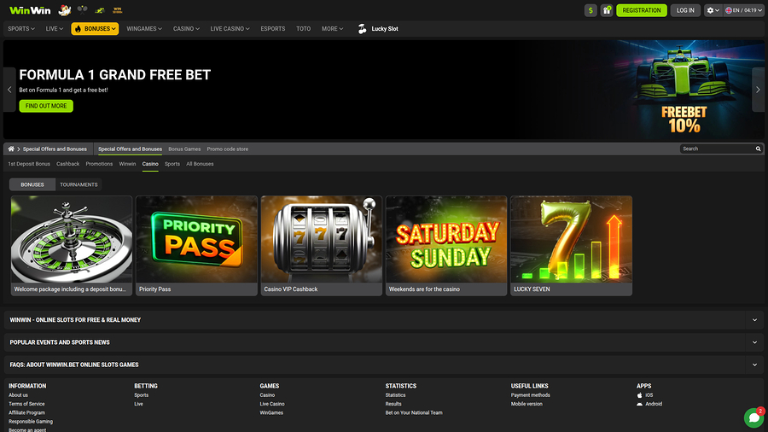Open Weekends are for the casino card
The height and width of the screenshot is (432, 768).
click(446, 245)
